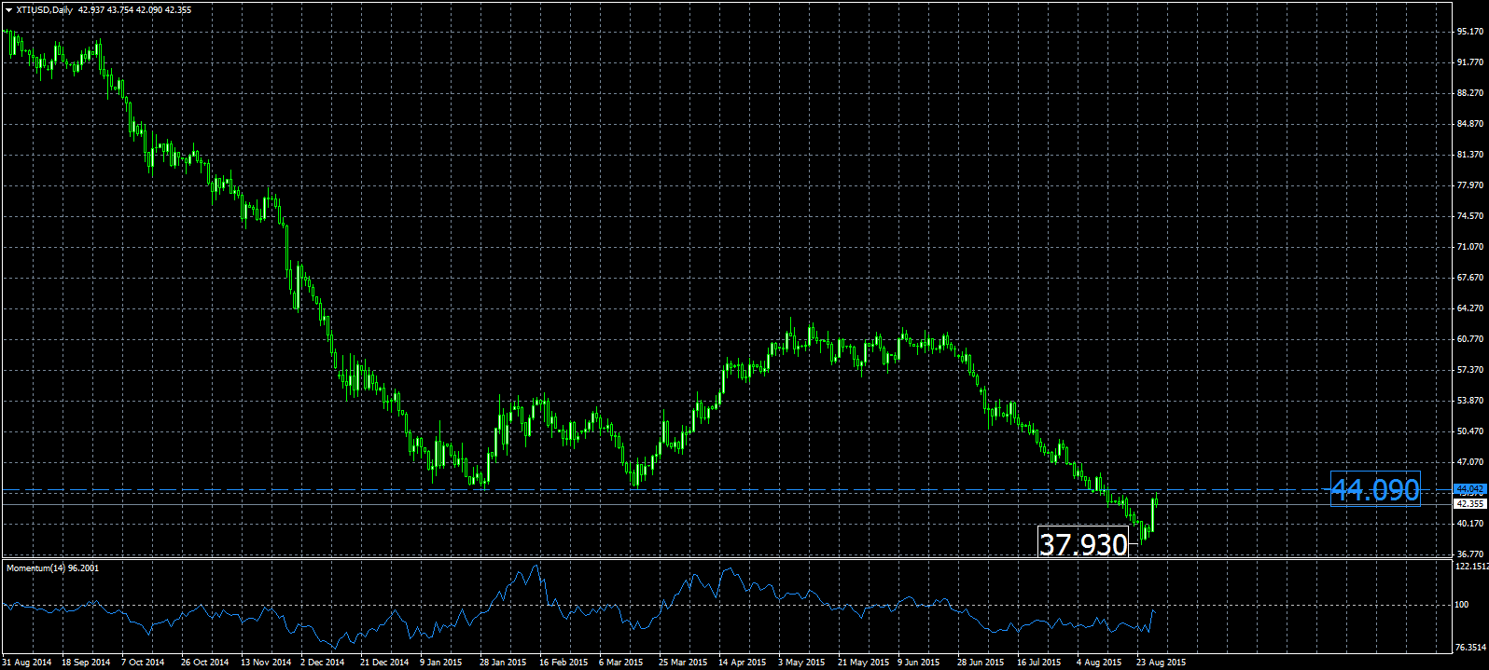Screen dimensions: 1489x670
Task: Click the 76.3514 momentum scale value
Action: (x=1471, y=647)
